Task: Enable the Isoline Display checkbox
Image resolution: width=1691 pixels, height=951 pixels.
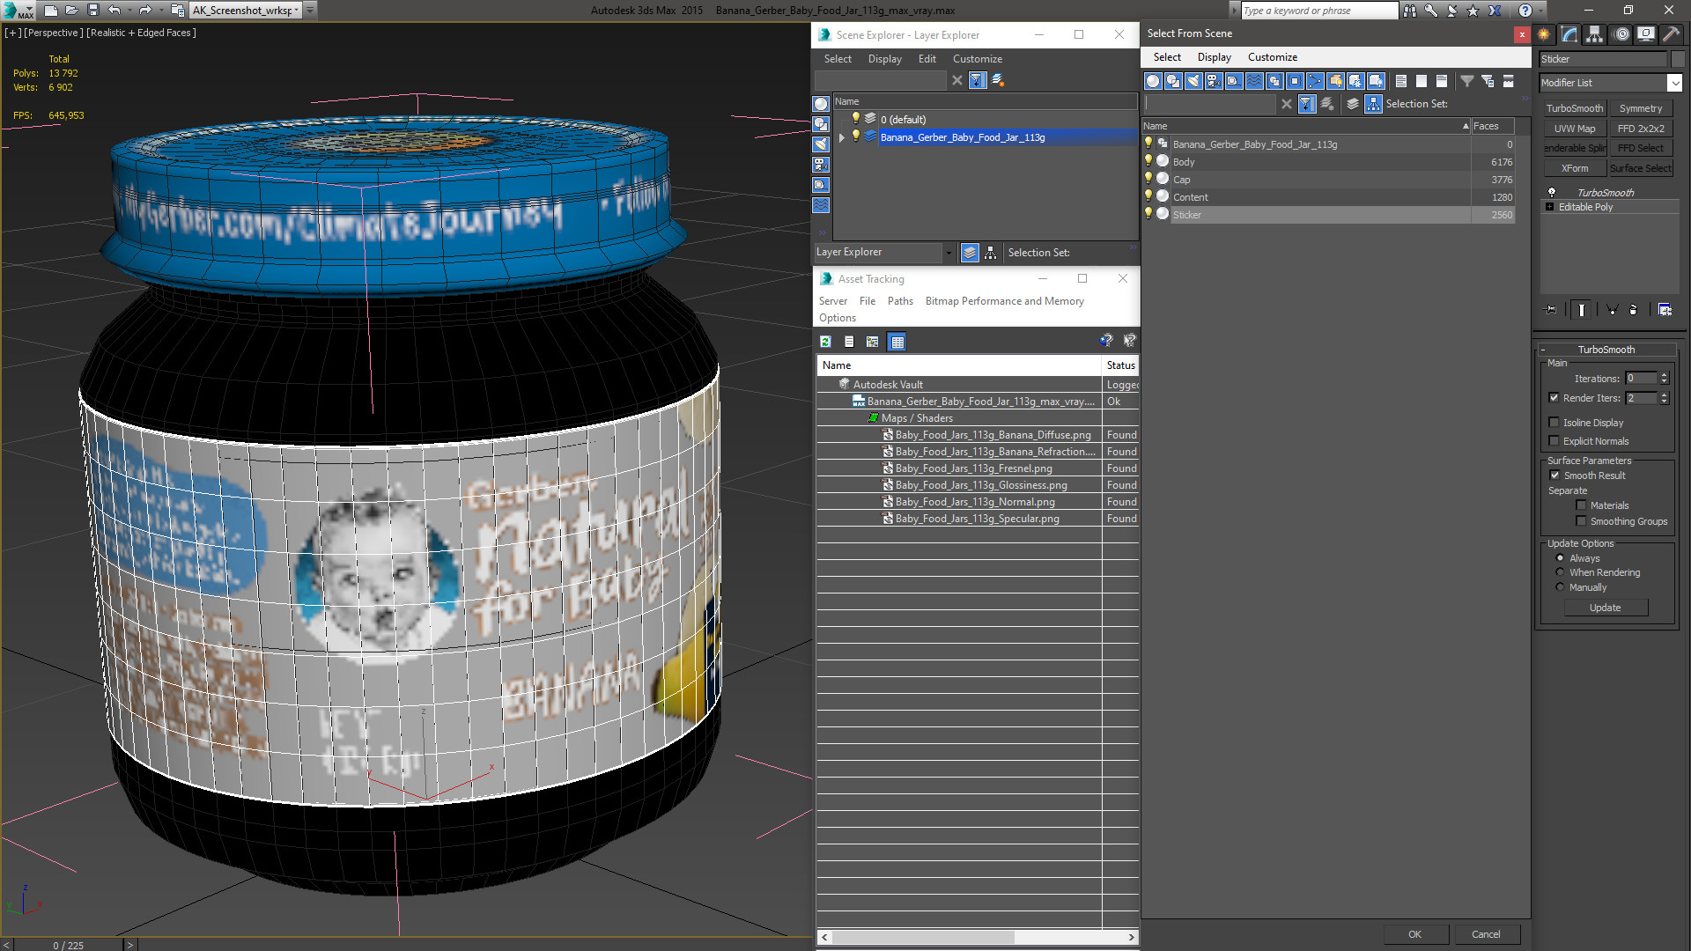Action: point(1554,423)
